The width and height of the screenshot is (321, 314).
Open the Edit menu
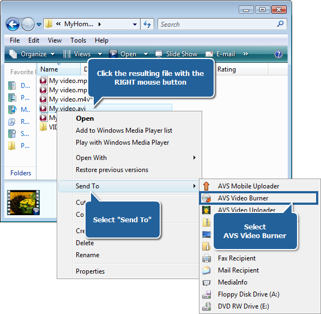click(x=34, y=40)
